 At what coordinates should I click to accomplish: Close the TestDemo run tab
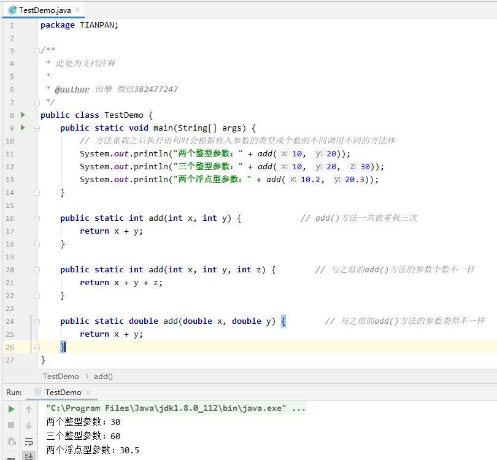(x=88, y=393)
